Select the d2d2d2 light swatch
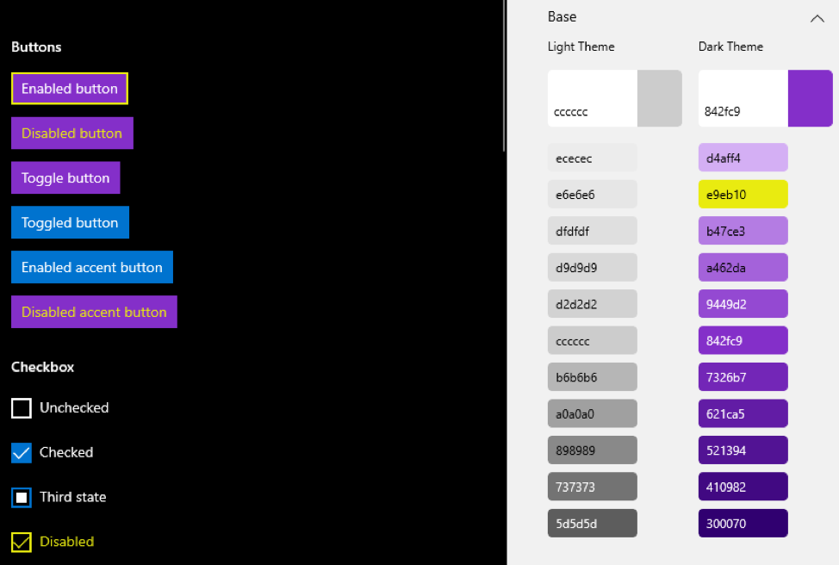The height and width of the screenshot is (565, 839). pyautogui.click(x=593, y=304)
